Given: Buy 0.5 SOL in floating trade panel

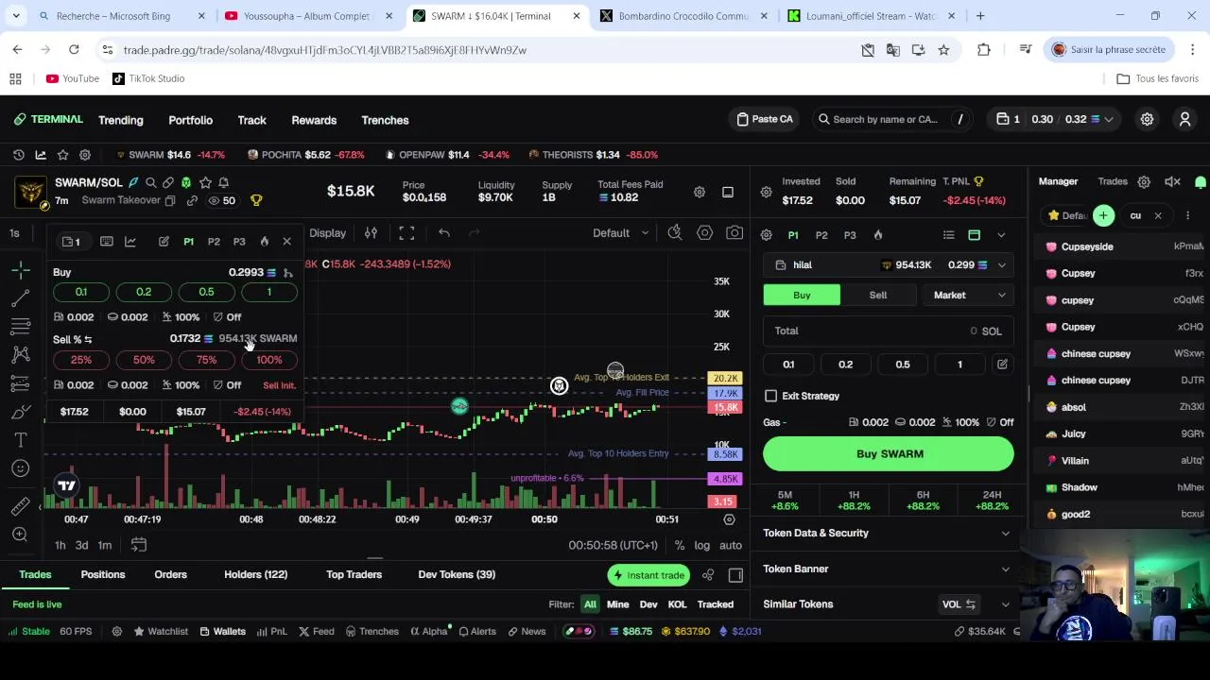Looking at the screenshot, I should [x=206, y=292].
